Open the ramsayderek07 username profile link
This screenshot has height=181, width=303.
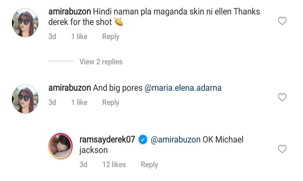(107, 140)
